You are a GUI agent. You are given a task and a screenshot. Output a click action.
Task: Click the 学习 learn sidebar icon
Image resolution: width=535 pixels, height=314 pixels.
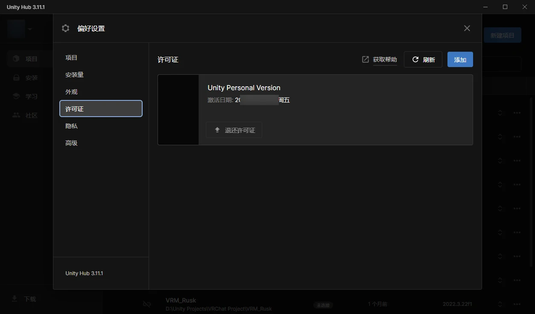(x=16, y=97)
